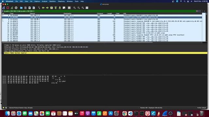Screen dimensions: 209x117
Task: Open capture options gear icon
Action: click(16, 8)
